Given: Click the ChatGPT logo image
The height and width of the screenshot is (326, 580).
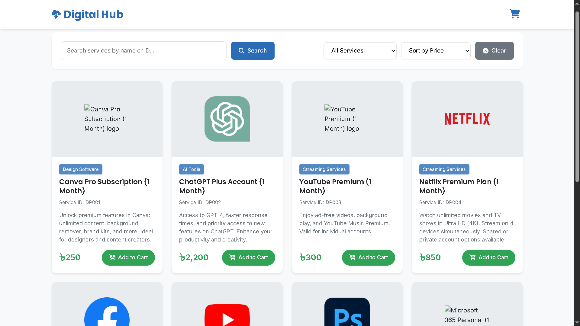Looking at the screenshot, I should tap(227, 119).
